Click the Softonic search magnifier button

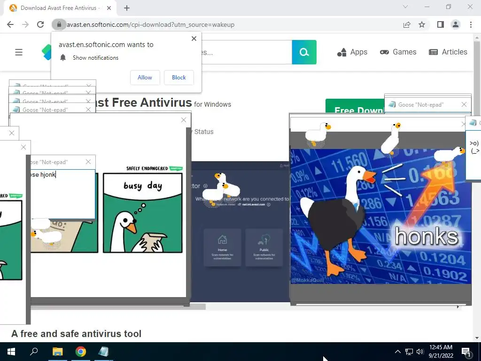[x=304, y=52]
